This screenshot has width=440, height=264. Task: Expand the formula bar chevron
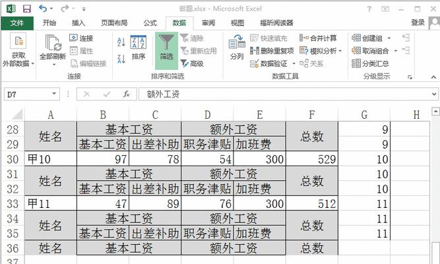pyautogui.click(x=434, y=94)
